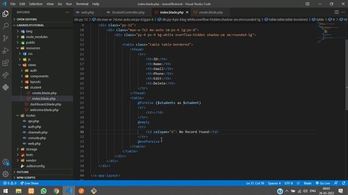Open Windows notification center icon
This screenshot has width=348, height=195.
[341, 191]
